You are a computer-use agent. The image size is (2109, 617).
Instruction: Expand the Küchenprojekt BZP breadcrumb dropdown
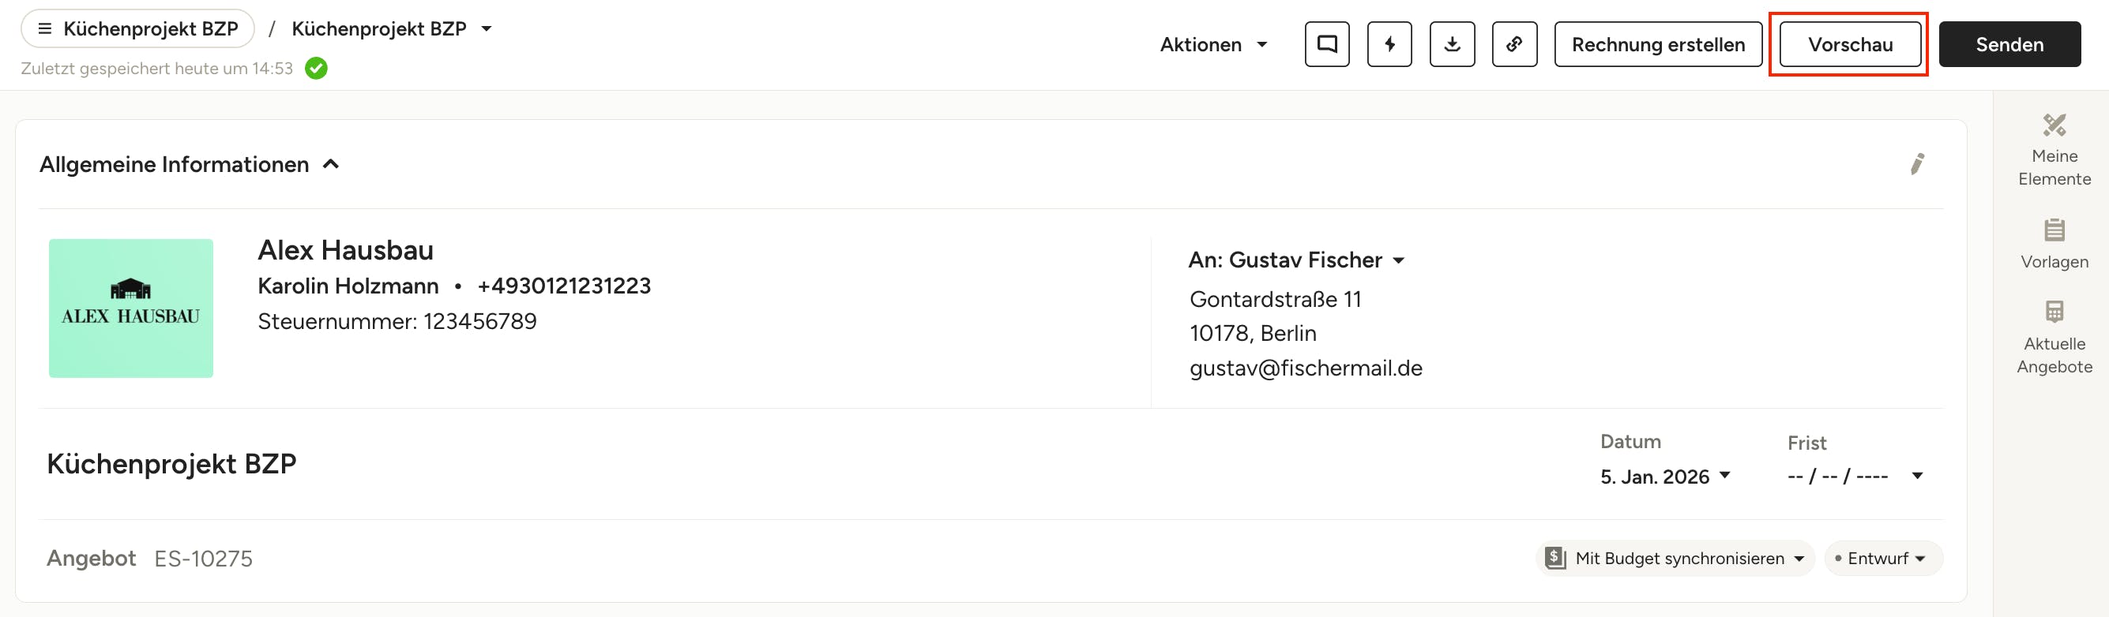[487, 28]
